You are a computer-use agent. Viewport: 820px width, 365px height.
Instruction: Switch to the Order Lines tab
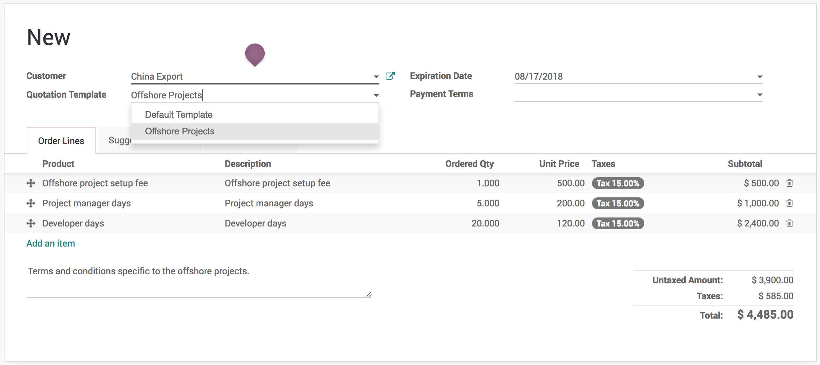(61, 141)
